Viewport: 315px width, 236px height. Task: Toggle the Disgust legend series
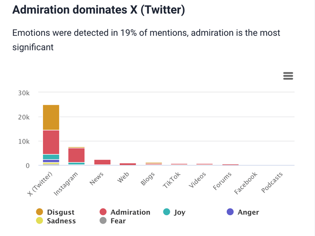(x=60, y=212)
